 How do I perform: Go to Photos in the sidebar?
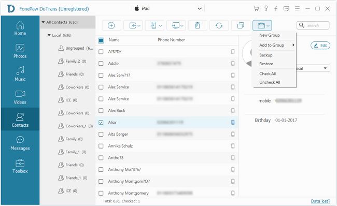(x=20, y=51)
